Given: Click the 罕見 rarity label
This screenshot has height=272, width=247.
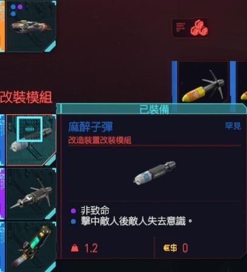Looking at the screenshot, I should pyautogui.click(x=233, y=126).
